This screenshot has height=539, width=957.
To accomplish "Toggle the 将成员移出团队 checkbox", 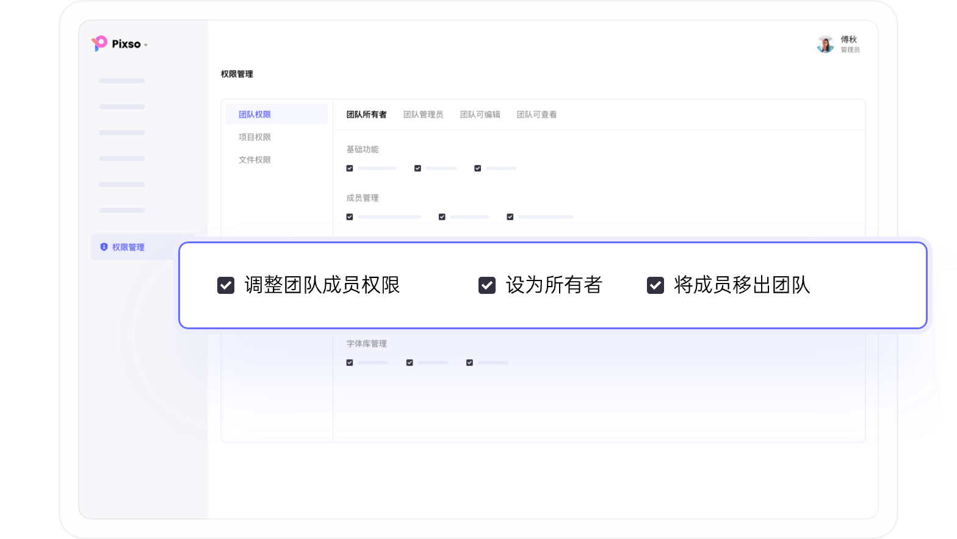I will (655, 285).
